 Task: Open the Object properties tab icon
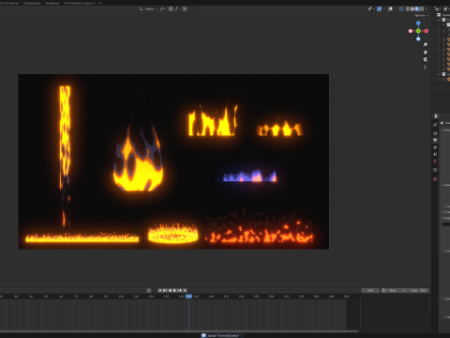pos(435,170)
